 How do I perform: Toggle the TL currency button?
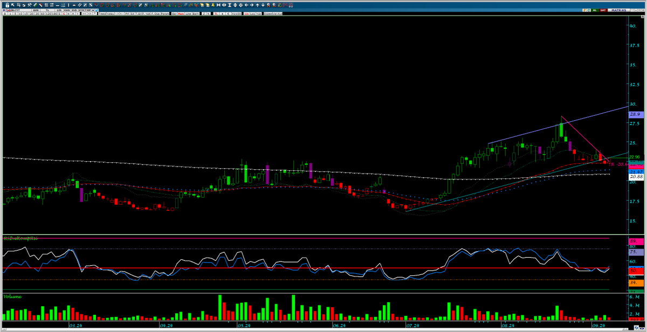point(216,13)
